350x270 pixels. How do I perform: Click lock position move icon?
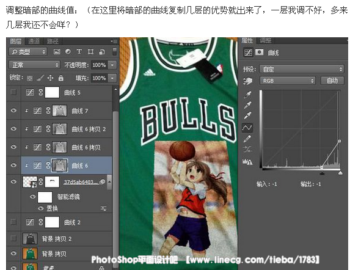click(x=50, y=78)
